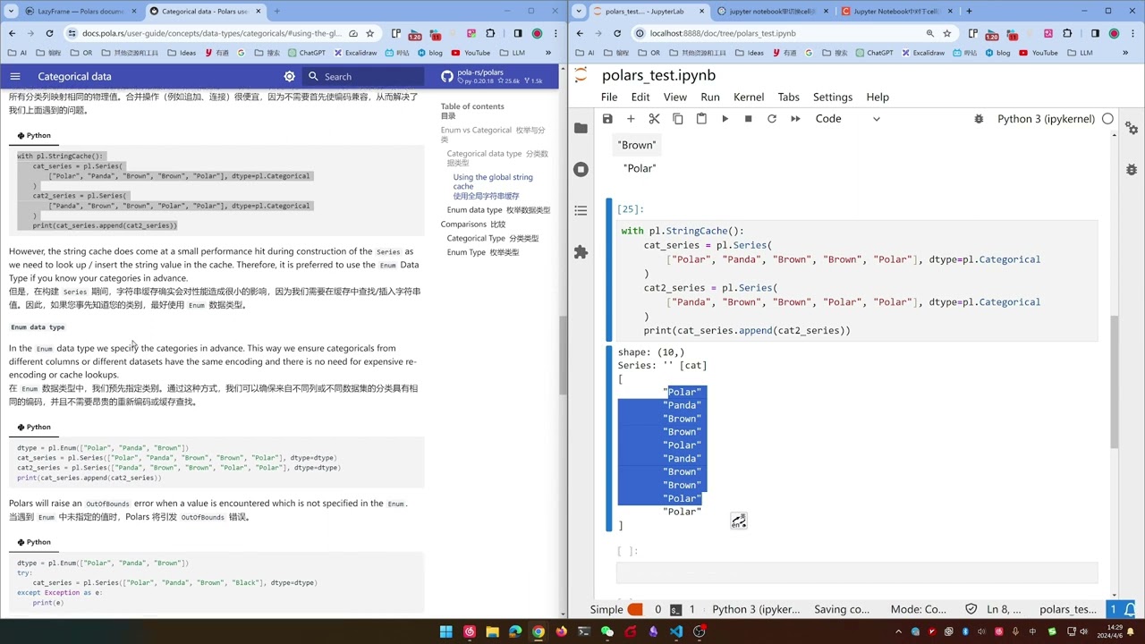Open the Run menu in JupyterLab
Image resolution: width=1145 pixels, height=644 pixels.
point(710,97)
